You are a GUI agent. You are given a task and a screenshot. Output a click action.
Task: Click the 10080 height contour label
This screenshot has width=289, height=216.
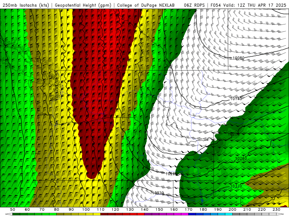click(238, 58)
